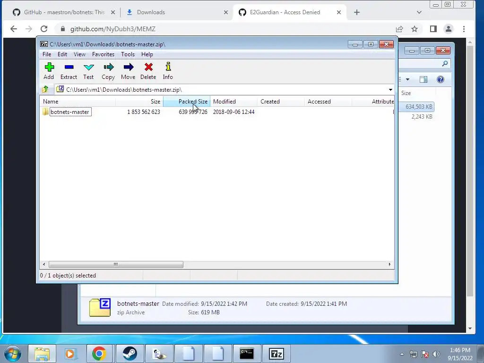484x363 pixels.
Task: Click the 2,243 KB size entry in Explorer
Action: pyautogui.click(x=422, y=117)
